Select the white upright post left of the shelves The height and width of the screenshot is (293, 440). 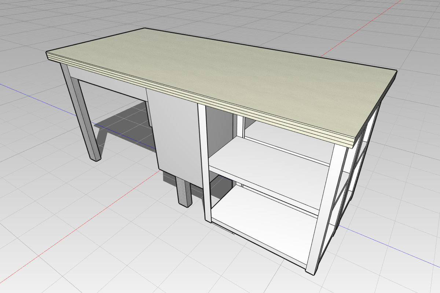[204, 163]
